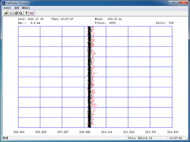Click the File: DB1115.15 status bar field
Screen dimensions: 190x142
(147, 138)
